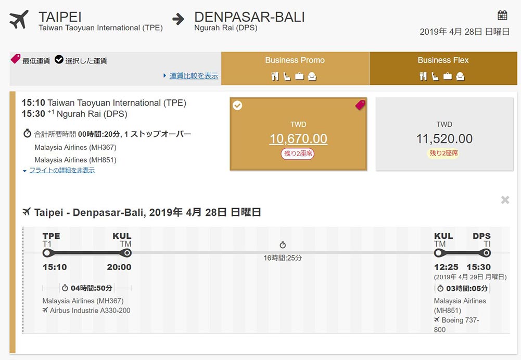Click the (2019年 4月 29日 月曜日) arrival date note
521x360 pixels.
(470, 277)
